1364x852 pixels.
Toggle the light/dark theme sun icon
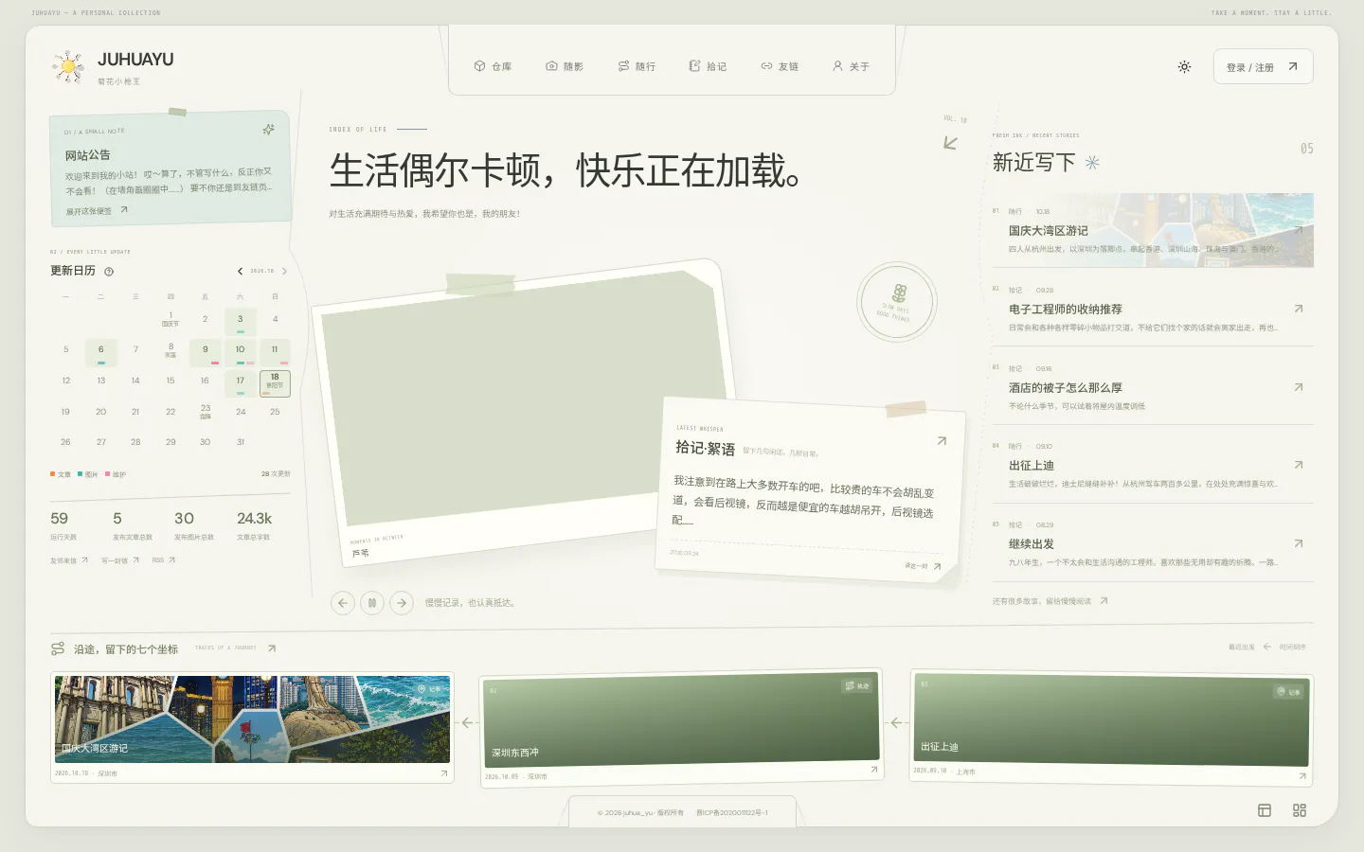point(1184,67)
